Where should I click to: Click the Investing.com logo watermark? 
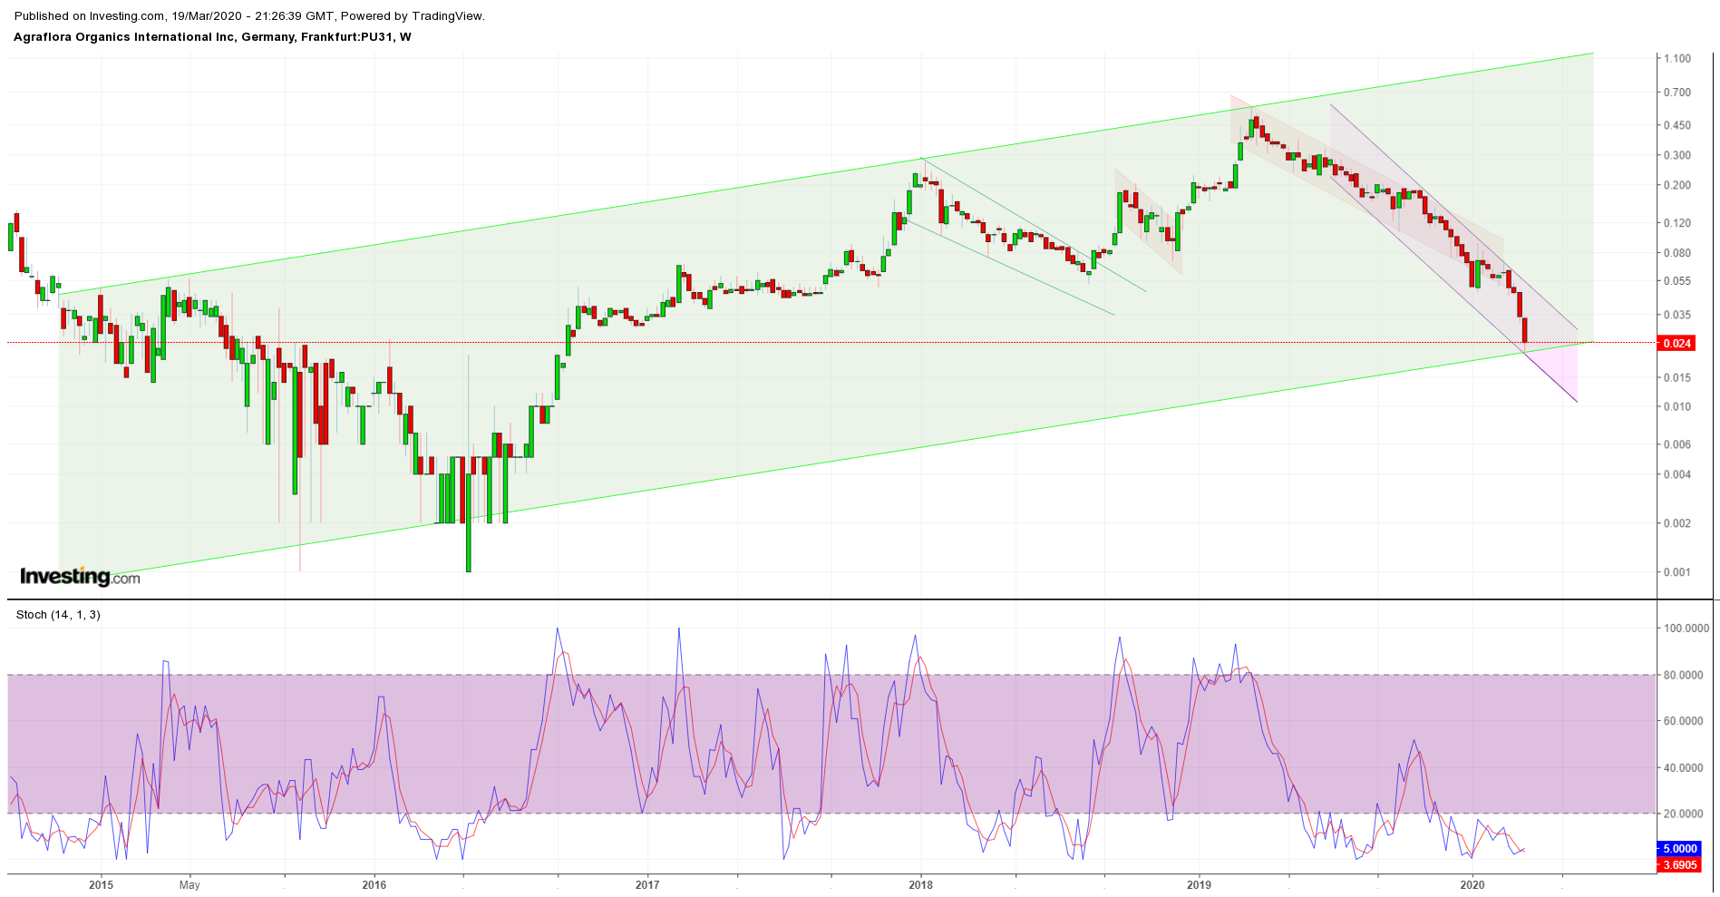point(80,576)
